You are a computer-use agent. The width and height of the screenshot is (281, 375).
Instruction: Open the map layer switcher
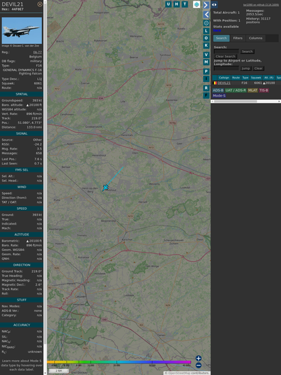tap(197, 4)
